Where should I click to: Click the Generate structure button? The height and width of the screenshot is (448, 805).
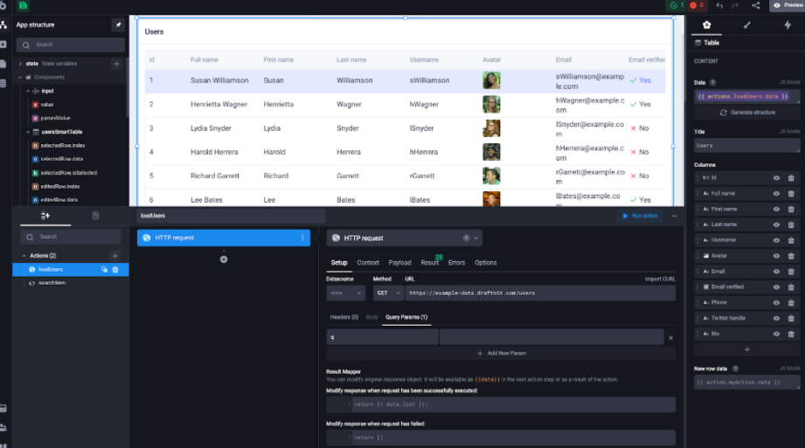(x=746, y=113)
